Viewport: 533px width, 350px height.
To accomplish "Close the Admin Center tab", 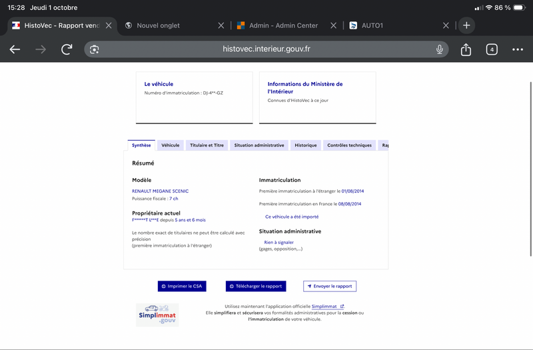I will [x=334, y=25].
